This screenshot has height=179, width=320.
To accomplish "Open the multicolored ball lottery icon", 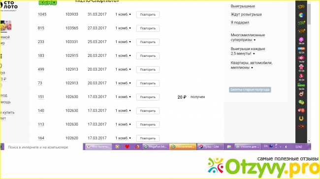I will [301, 15].
